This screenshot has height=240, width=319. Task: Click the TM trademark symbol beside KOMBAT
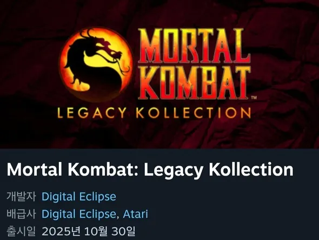(254, 98)
